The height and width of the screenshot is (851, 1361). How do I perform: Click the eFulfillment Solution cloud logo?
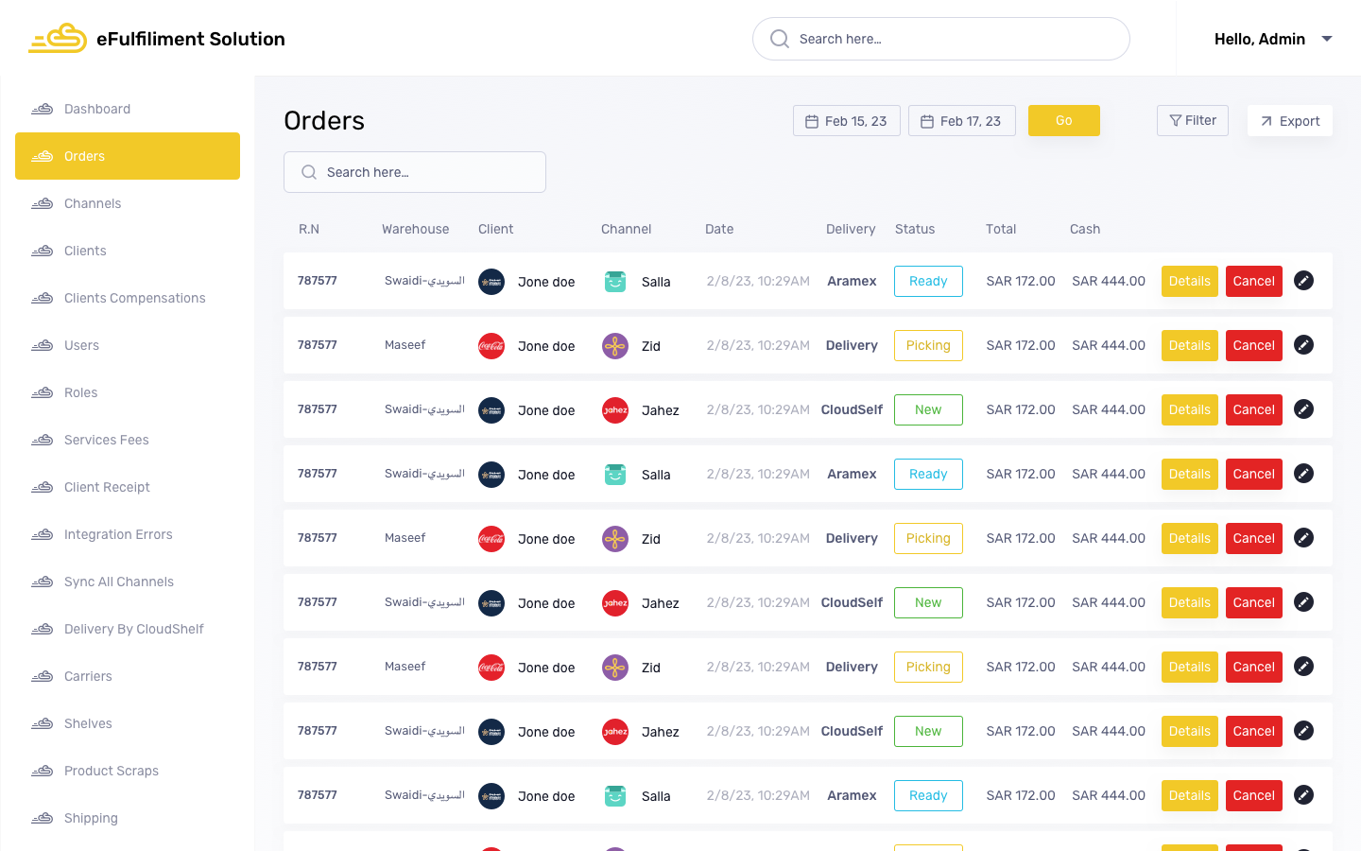[58, 39]
